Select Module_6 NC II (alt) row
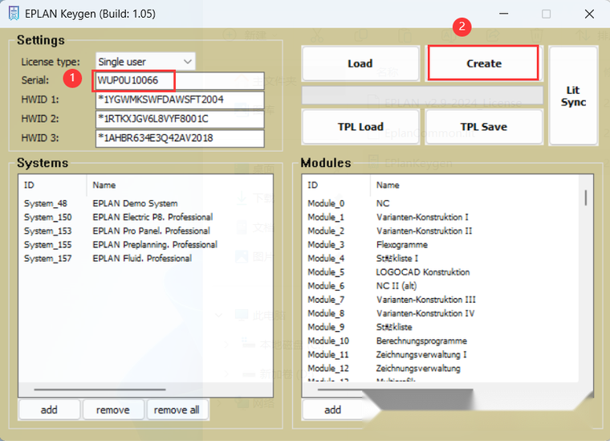This screenshot has height=441, width=610. coord(441,286)
